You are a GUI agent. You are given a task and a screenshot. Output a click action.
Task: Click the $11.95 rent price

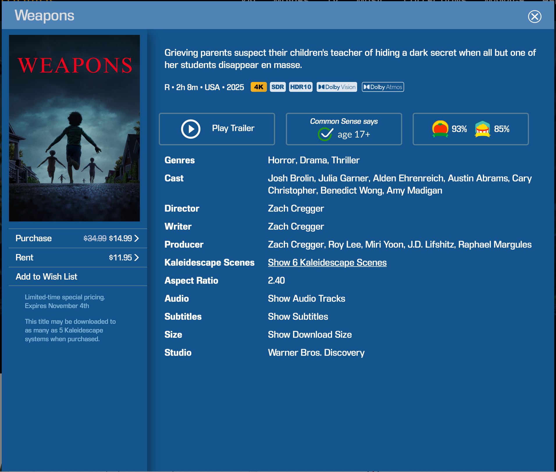[120, 258]
